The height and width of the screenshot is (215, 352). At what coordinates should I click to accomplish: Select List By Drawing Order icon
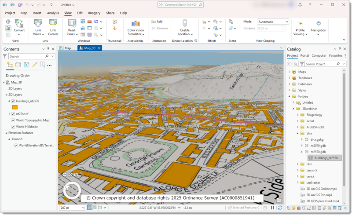pyautogui.click(x=10, y=65)
